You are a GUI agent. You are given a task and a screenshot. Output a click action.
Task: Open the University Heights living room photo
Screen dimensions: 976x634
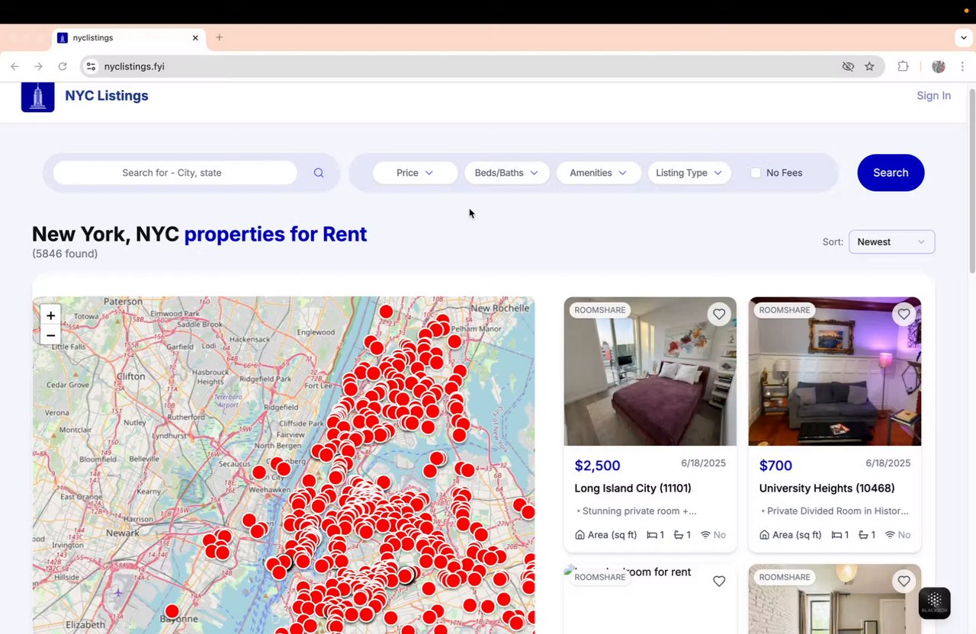[835, 371]
